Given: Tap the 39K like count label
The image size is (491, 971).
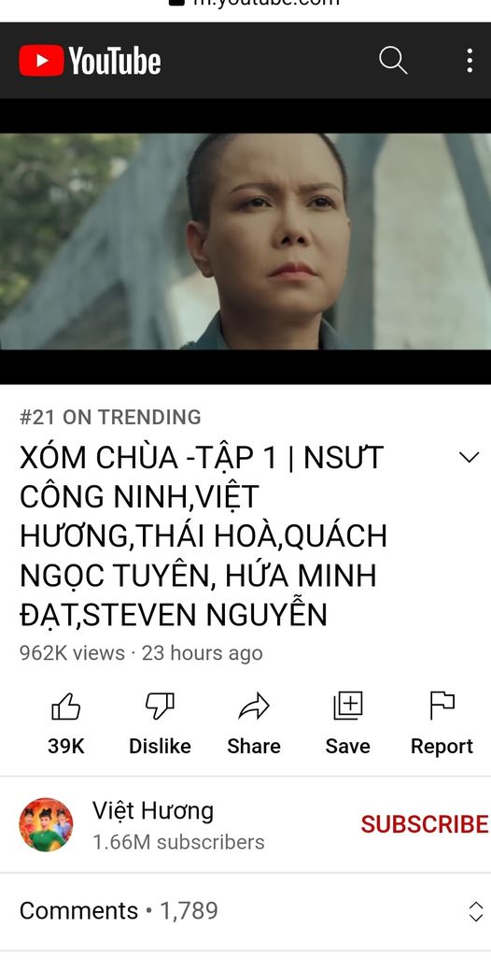Looking at the screenshot, I should 66,746.
